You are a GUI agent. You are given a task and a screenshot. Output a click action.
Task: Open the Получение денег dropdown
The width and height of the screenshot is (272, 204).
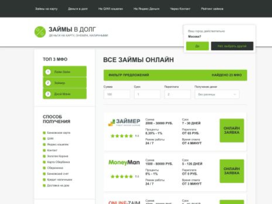(x=217, y=94)
